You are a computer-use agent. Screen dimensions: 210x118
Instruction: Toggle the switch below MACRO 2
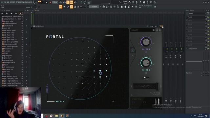click(x=146, y=77)
